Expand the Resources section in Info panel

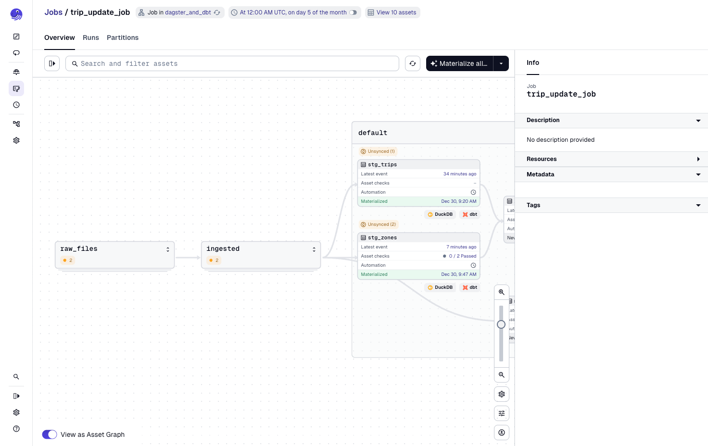coord(698,159)
